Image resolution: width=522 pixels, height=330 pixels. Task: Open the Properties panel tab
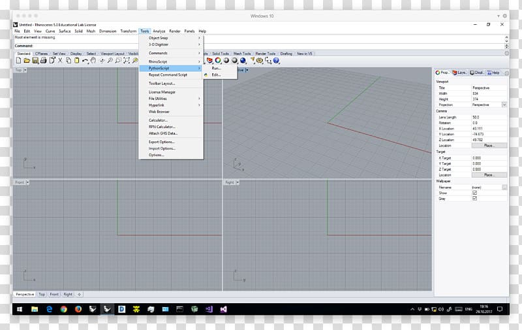pyautogui.click(x=442, y=73)
